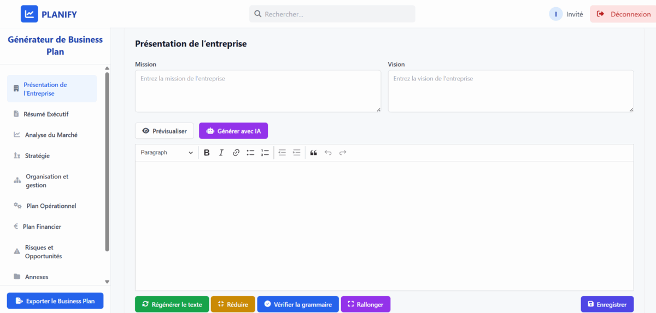
Task: Open the Stratégie section
Action: coord(52,155)
